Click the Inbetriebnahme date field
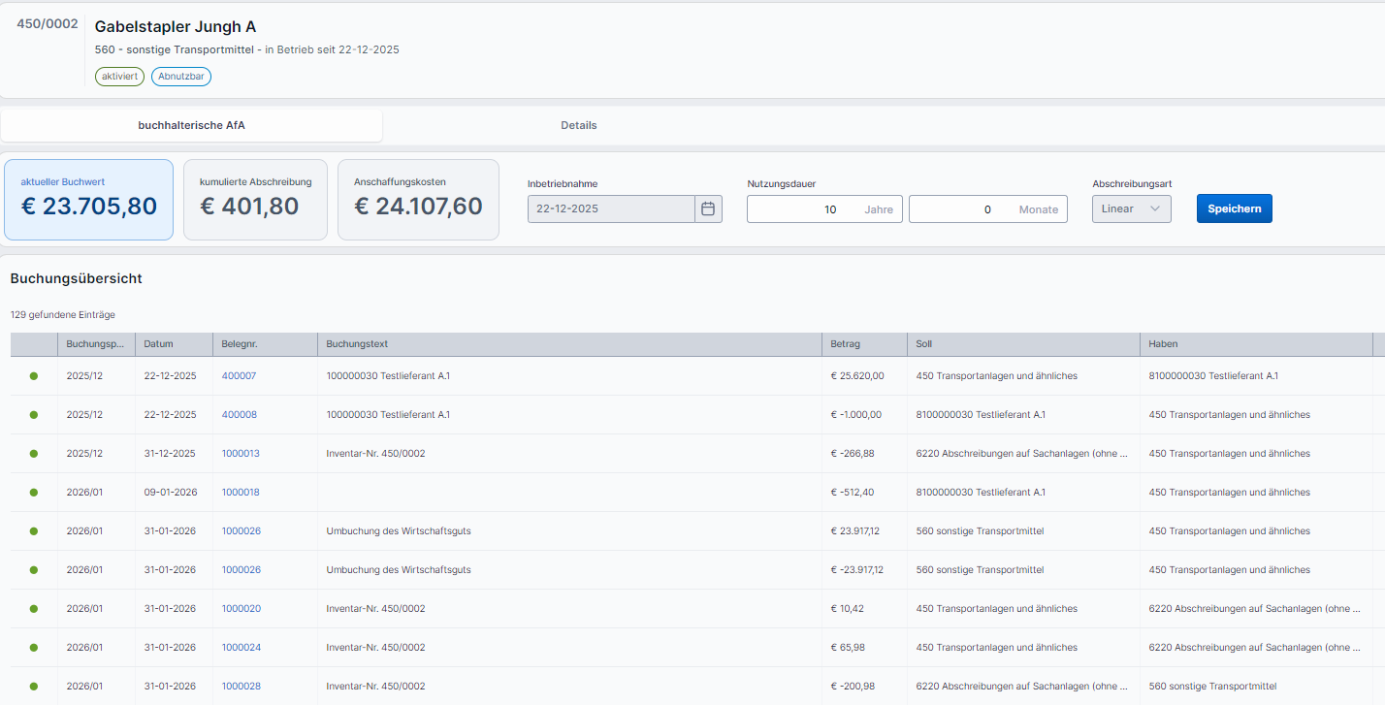 click(x=611, y=209)
